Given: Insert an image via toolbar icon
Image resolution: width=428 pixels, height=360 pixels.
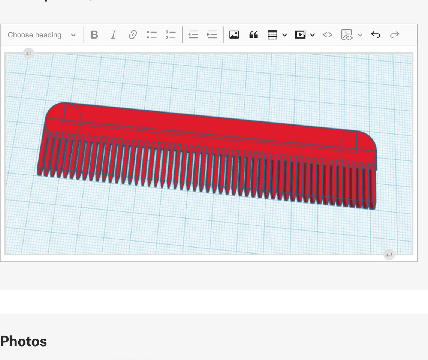Looking at the screenshot, I should [x=234, y=35].
